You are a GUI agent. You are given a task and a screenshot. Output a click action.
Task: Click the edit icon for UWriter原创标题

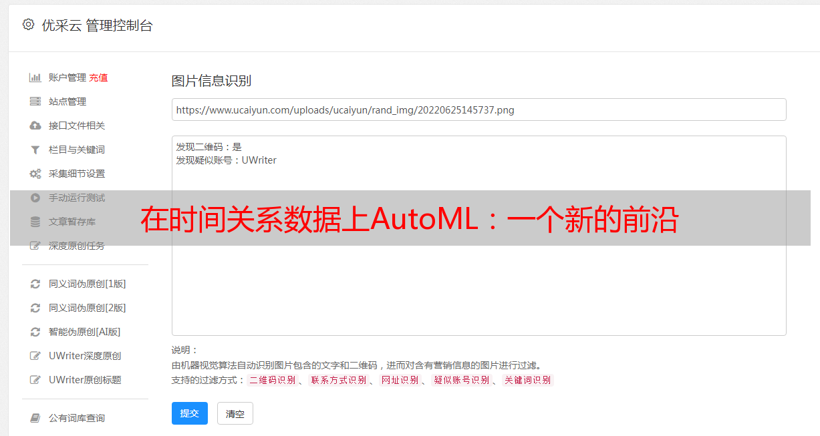pos(35,380)
